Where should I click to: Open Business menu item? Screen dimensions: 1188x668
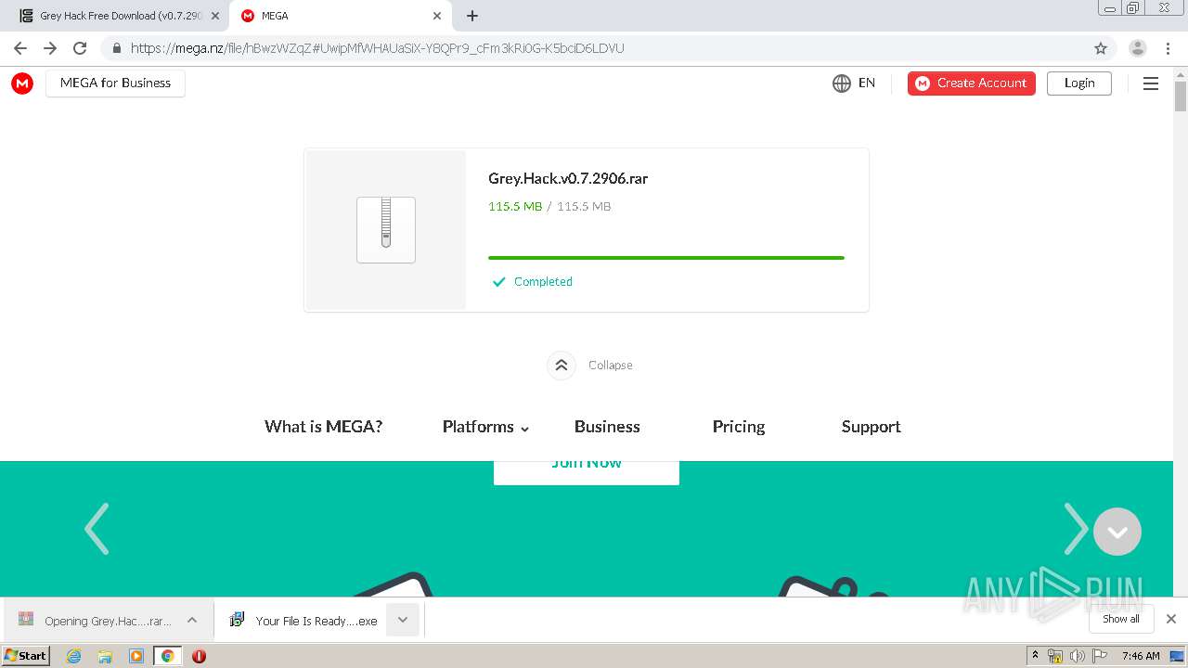pyautogui.click(x=607, y=427)
